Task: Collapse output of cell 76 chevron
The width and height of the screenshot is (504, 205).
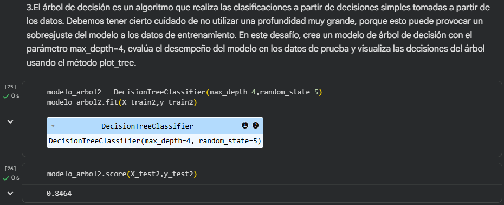Action: click(x=10, y=194)
